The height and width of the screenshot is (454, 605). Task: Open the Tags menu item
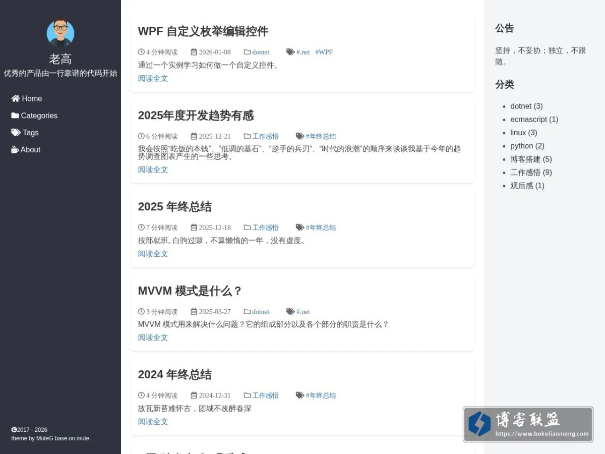[25, 133]
